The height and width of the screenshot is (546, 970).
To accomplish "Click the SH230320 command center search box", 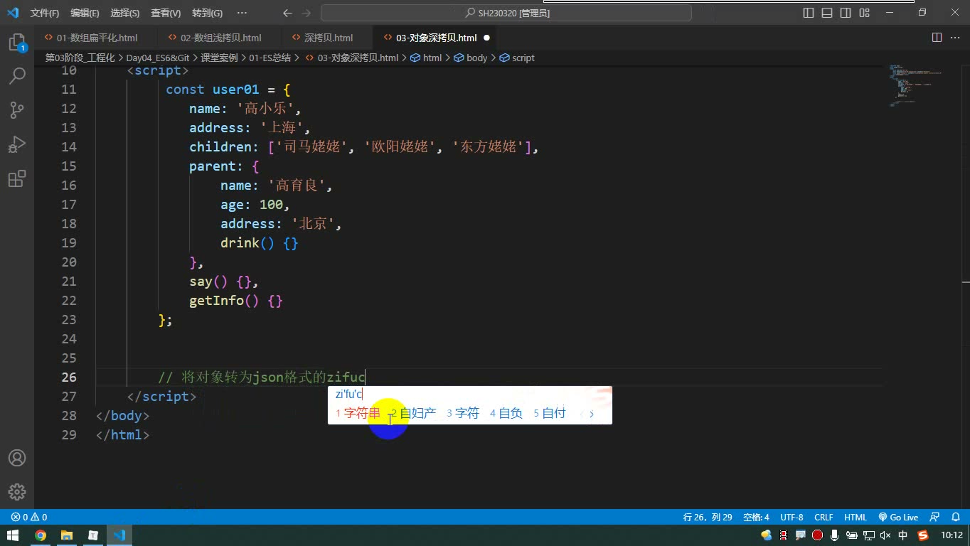I will pos(506,13).
